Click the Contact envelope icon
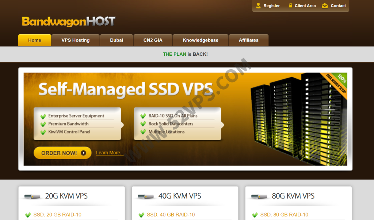374x220 pixels. click(325, 6)
